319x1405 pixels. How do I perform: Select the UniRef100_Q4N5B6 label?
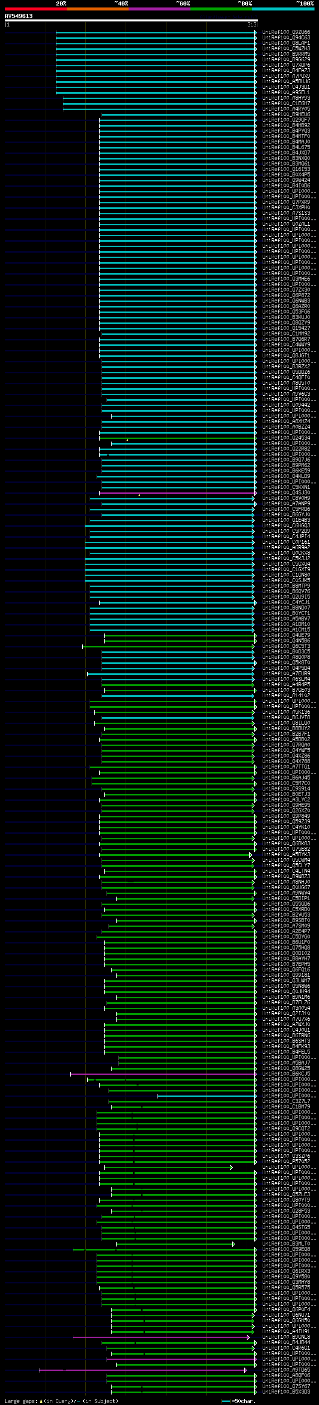(286, 641)
